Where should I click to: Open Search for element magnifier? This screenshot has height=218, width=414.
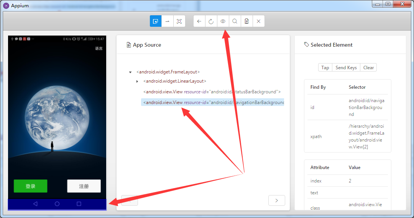click(235, 21)
